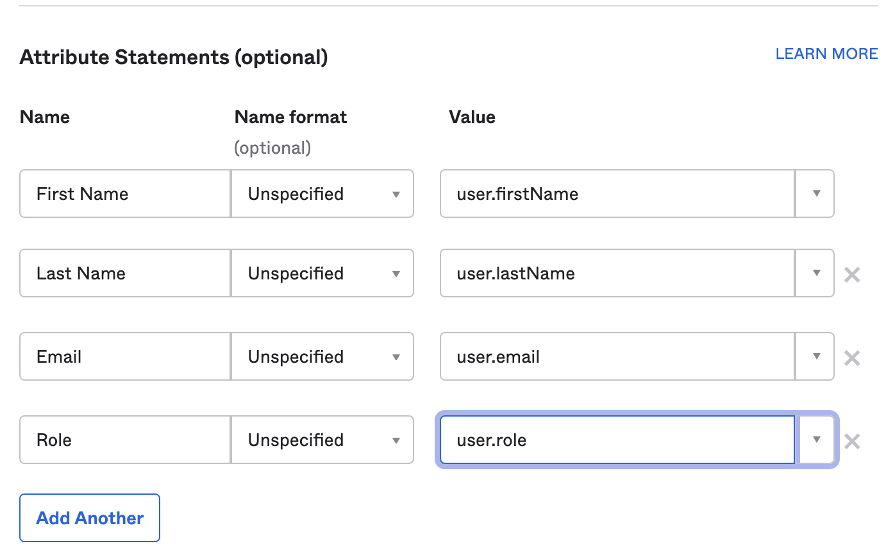Expand the user.lastName value dropdown arrow
Screen dimensions: 886x555
click(815, 273)
